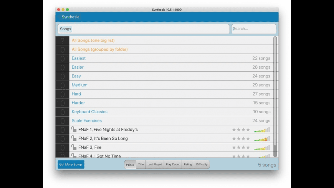Minimize the window with the yellow button
Viewport: 334px width, 188px height.
click(63, 10)
